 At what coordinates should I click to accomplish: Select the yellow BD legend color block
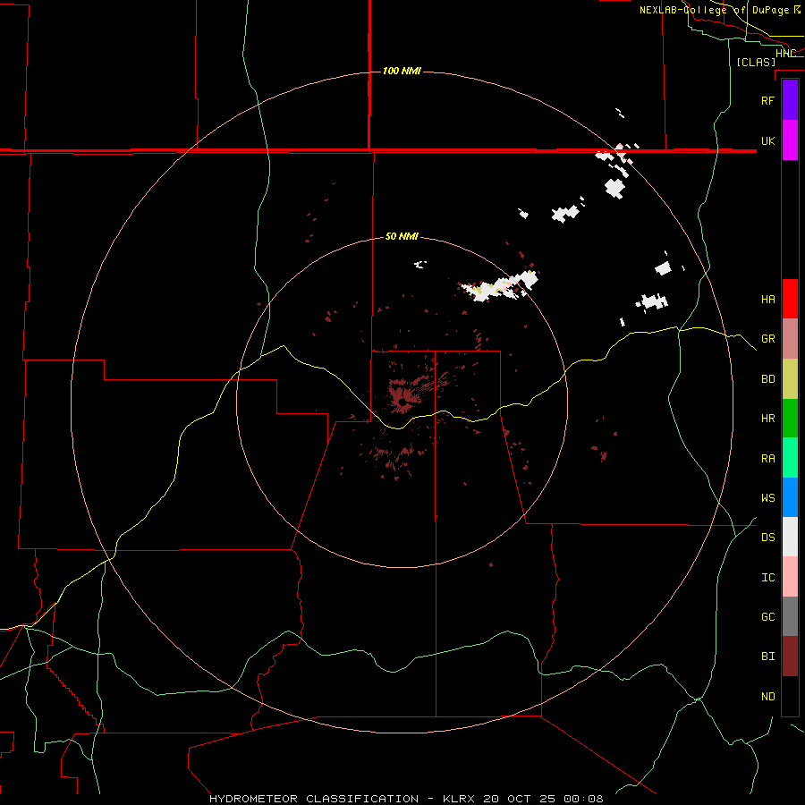(790, 379)
